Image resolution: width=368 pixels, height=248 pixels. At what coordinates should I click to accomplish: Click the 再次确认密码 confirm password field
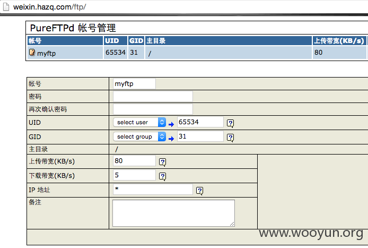(x=153, y=109)
